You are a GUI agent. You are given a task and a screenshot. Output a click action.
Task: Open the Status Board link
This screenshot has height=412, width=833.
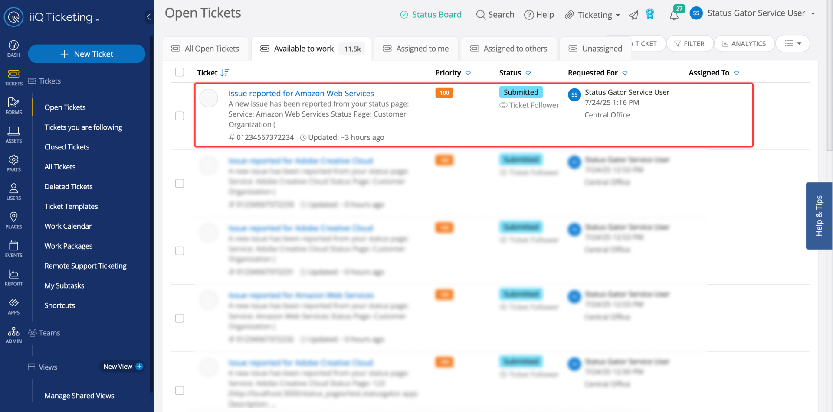(431, 15)
